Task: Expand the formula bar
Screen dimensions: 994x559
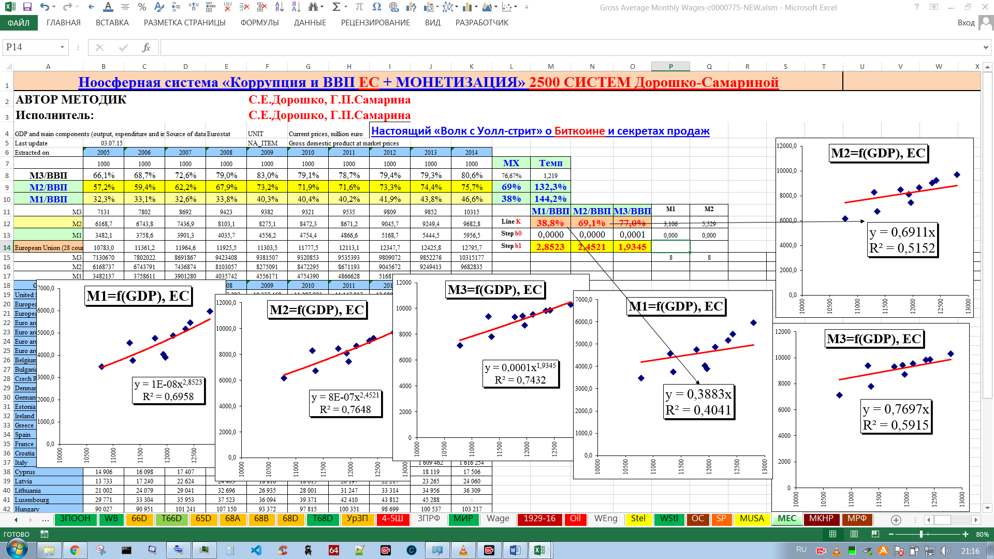Action: pos(986,48)
